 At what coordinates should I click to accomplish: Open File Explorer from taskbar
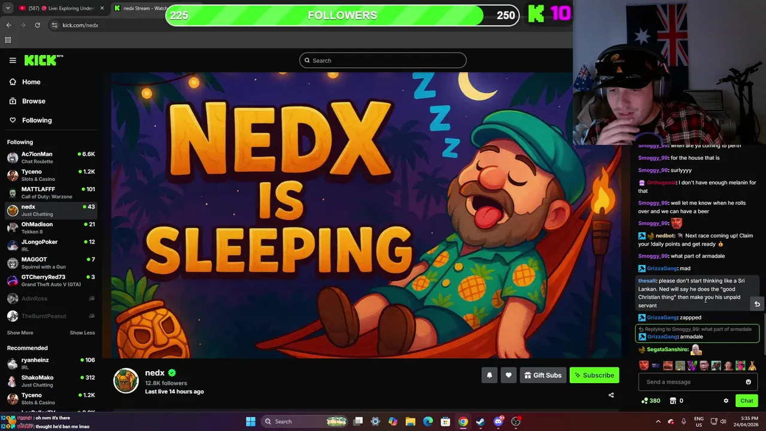[411, 421]
